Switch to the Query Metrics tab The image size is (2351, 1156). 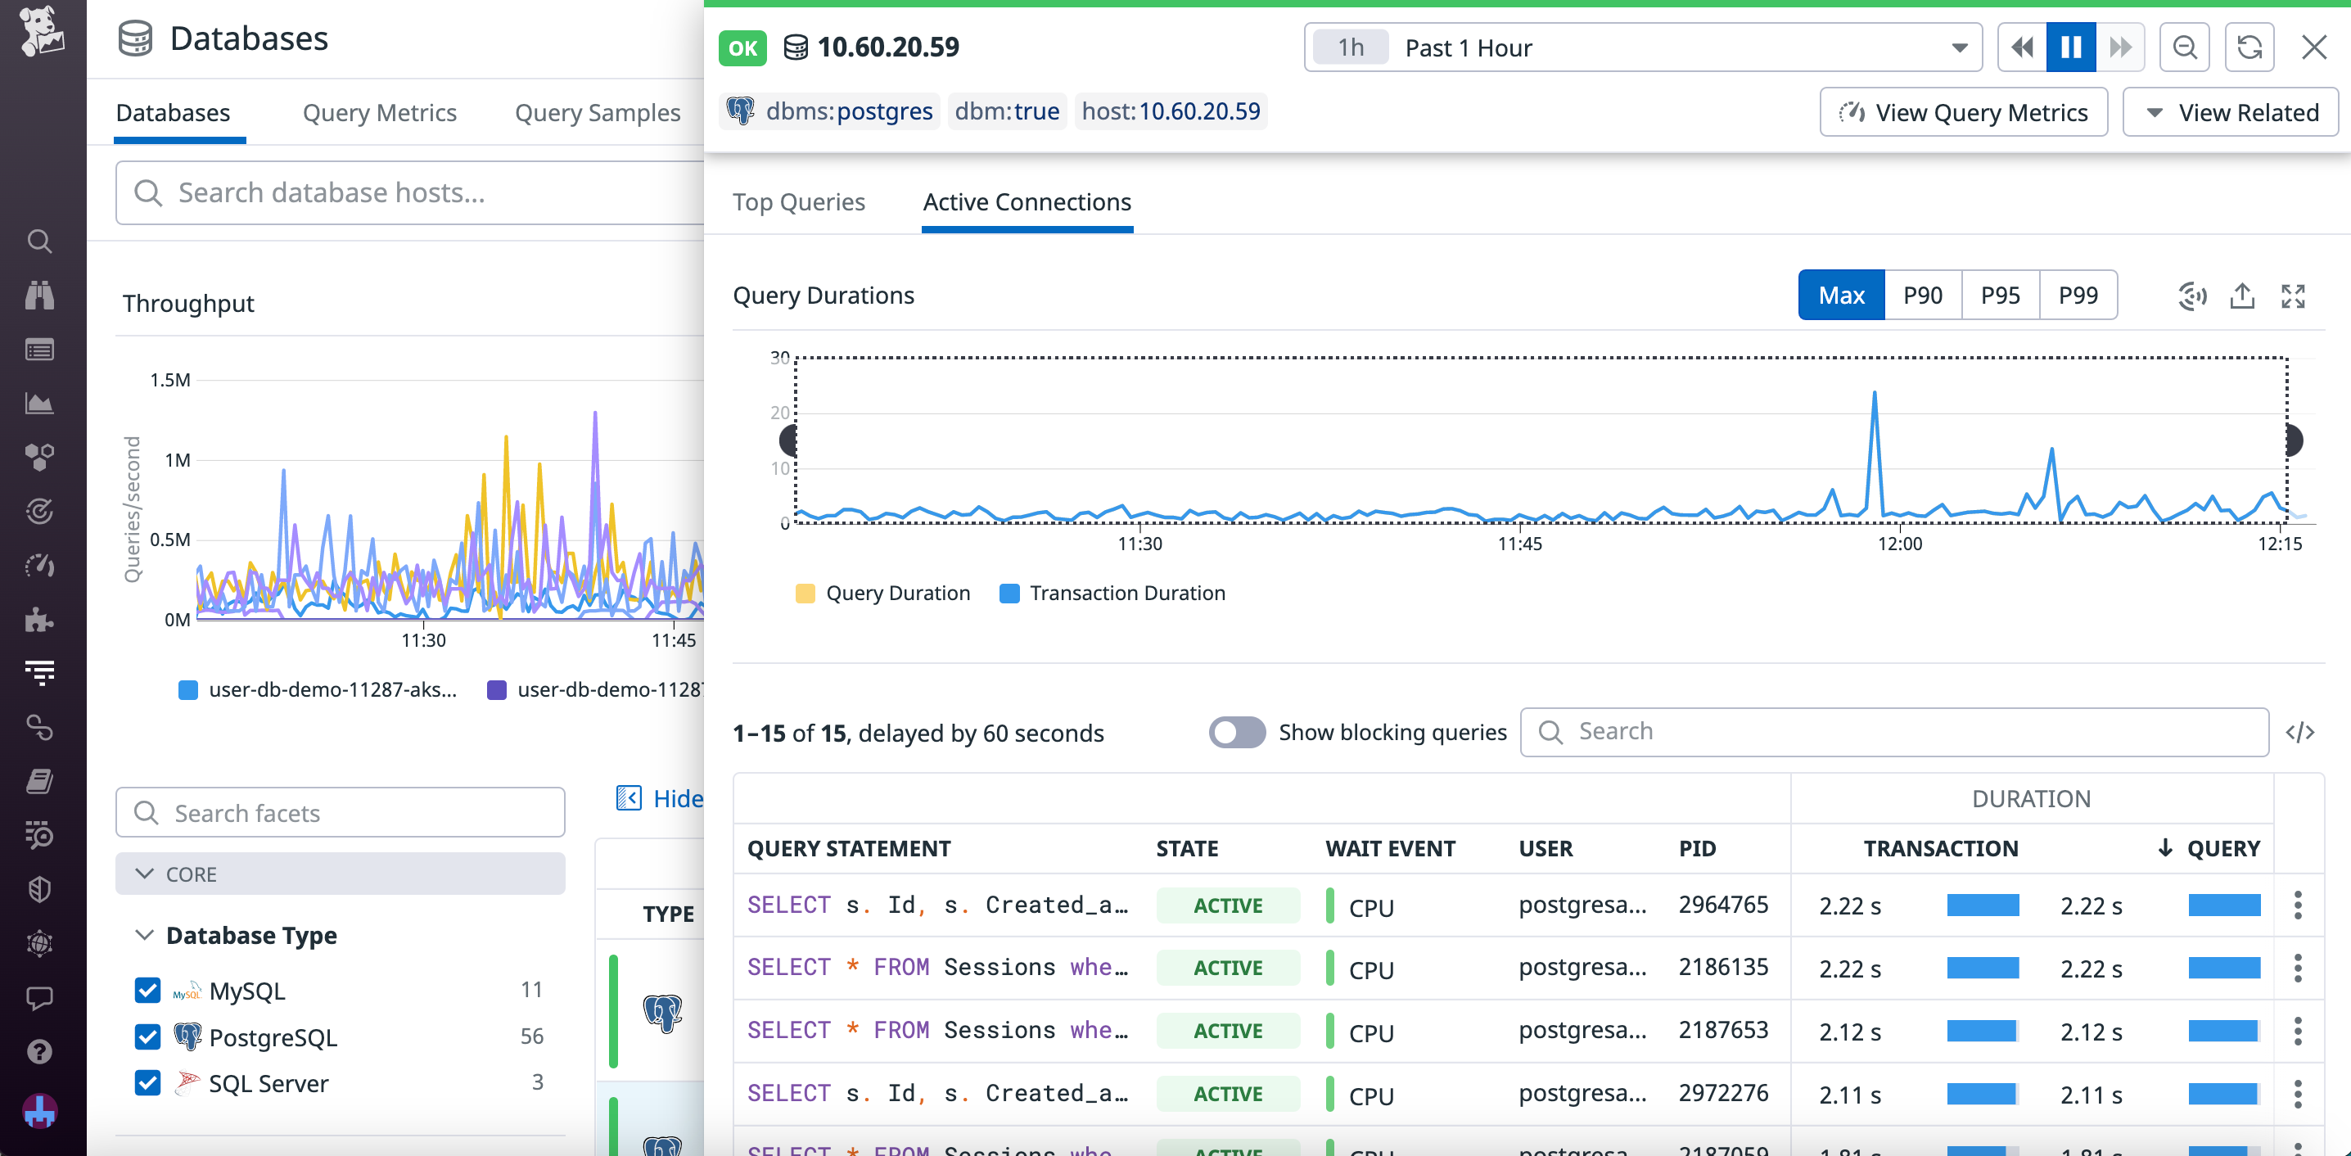(380, 112)
